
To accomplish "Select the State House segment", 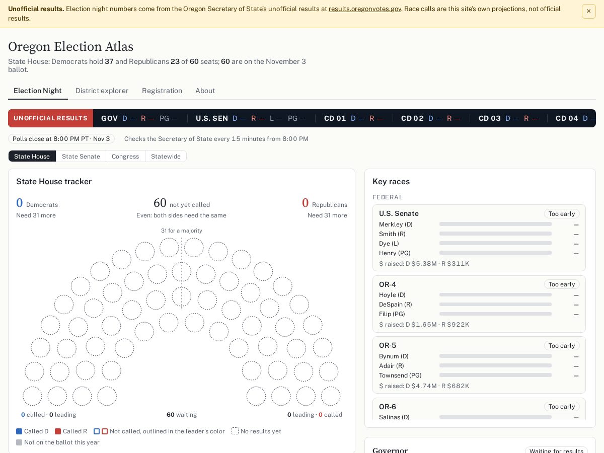I will (x=32, y=156).
